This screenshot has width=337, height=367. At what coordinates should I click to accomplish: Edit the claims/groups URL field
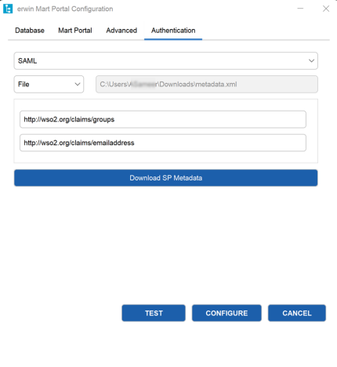tap(163, 119)
